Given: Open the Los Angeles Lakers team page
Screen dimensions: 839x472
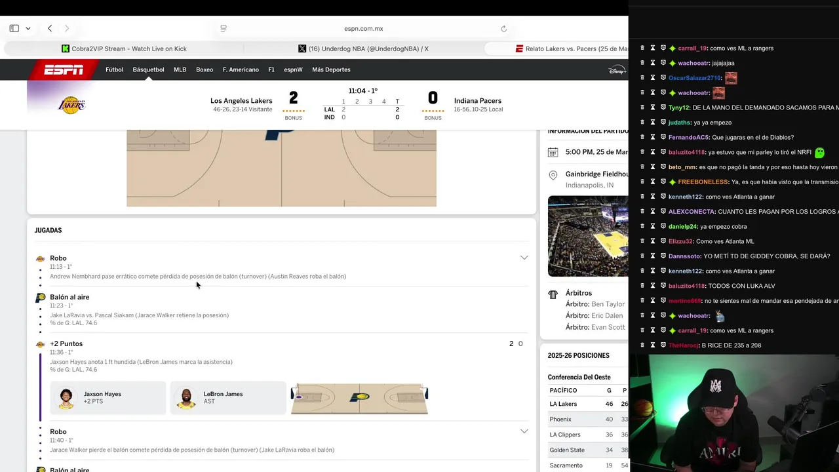Looking at the screenshot, I should pyautogui.click(x=241, y=101).
